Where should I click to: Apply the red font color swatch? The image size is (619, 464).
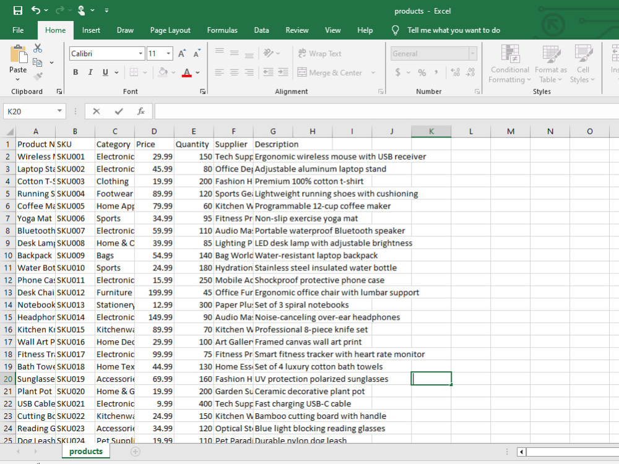(187, 72)
